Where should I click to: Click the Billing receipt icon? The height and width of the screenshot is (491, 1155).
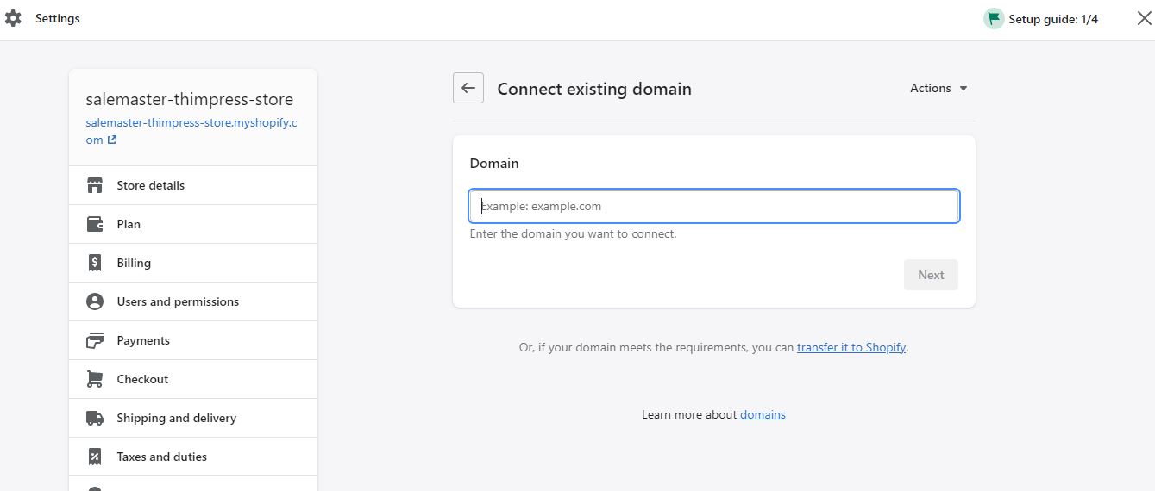click(x=95, y=263)
